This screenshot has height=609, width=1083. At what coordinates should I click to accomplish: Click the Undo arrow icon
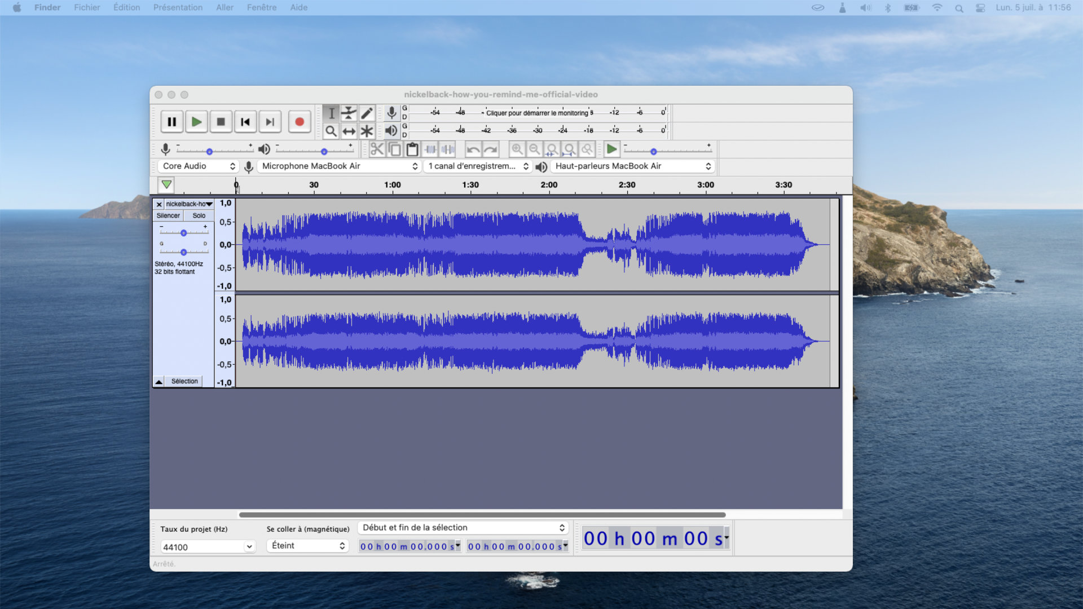473,149
